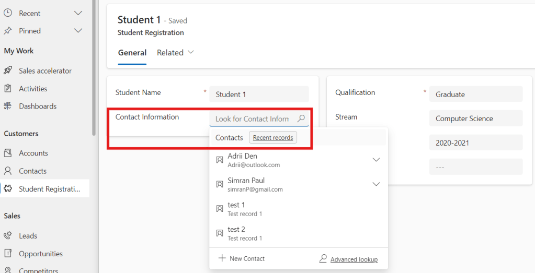Click the Leads phone icon
The image size is (535, 273).
[8, 235]
